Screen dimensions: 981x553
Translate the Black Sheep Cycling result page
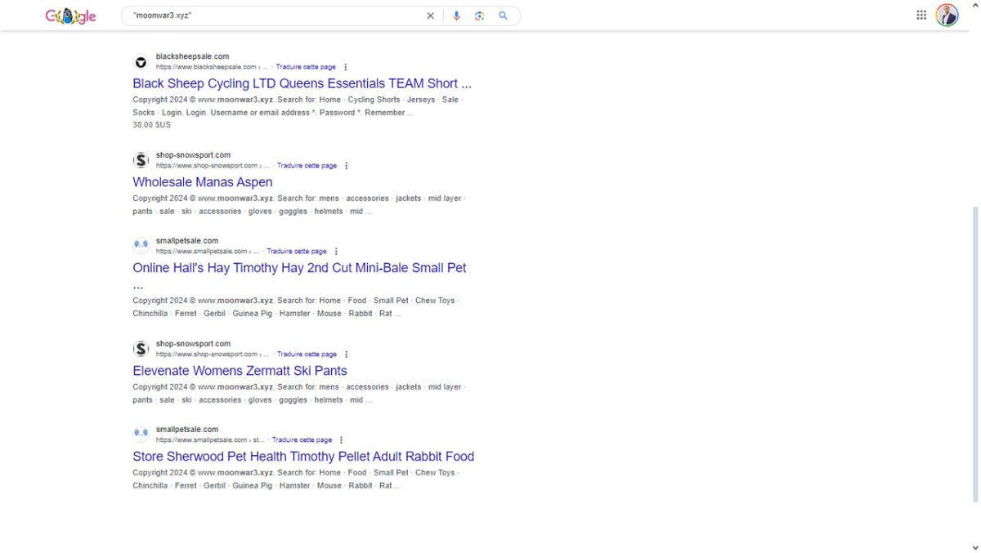pos(306,67)
